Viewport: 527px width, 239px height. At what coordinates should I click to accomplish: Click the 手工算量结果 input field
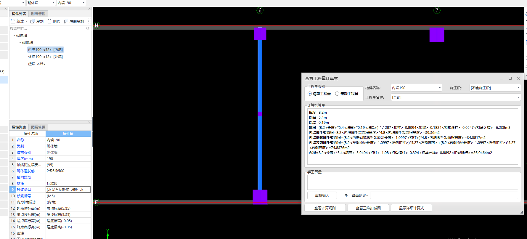444,195
